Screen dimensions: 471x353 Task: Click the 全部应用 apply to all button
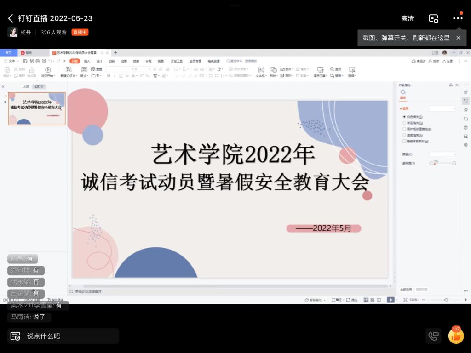(x=405, y=290)
